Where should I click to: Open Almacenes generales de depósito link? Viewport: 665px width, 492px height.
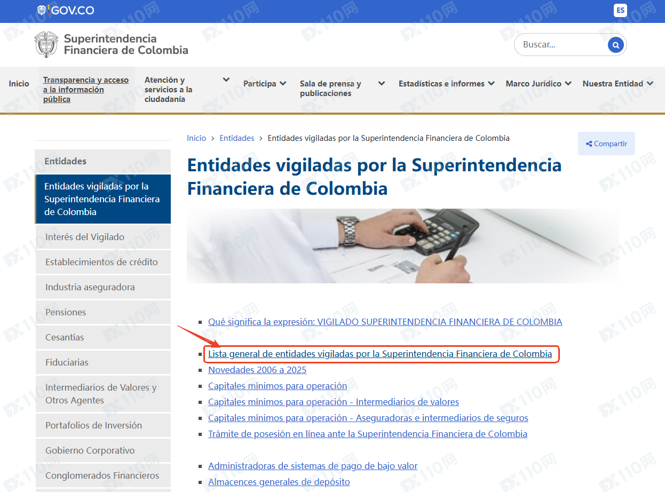point(279,482)
